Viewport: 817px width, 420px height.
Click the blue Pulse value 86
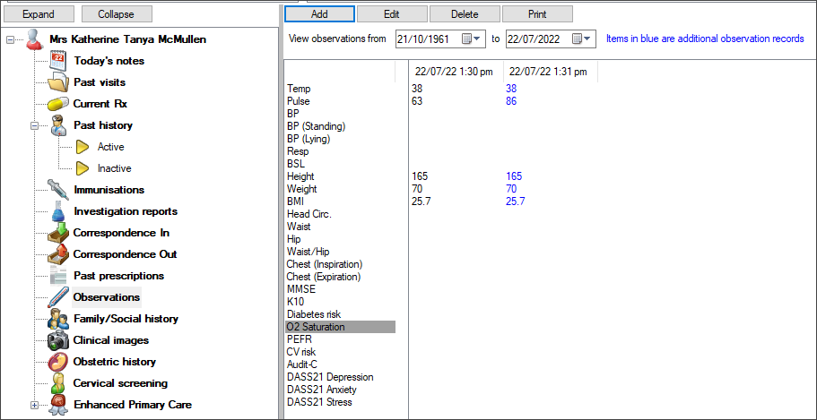coord(511,101)
